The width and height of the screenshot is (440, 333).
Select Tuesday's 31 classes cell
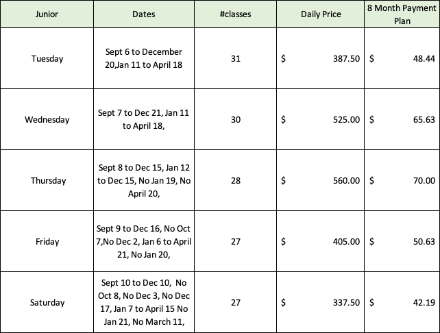(x=235, y=58)
